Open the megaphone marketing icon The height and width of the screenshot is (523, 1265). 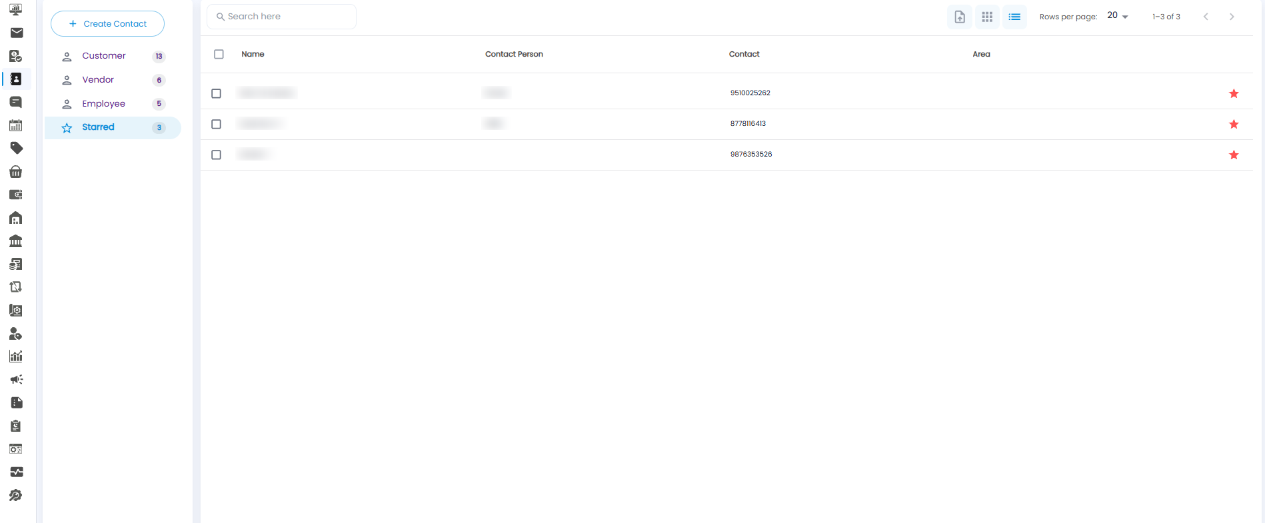click(x=16, y=379)
